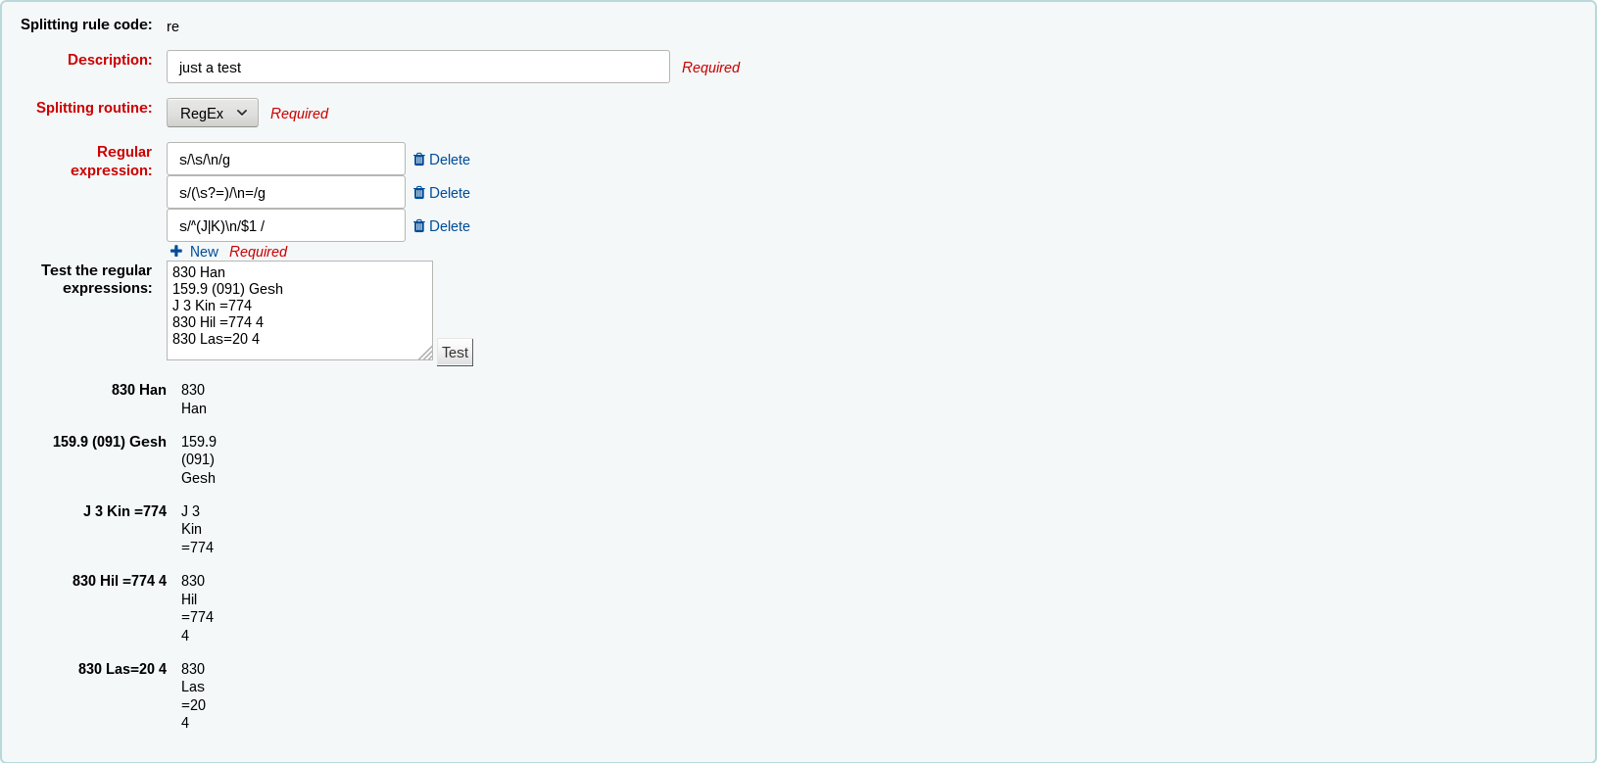1597x763 pixels.
Task: Open the Splitting routine RegEx dropdown
Action: (x=213, y=113)
